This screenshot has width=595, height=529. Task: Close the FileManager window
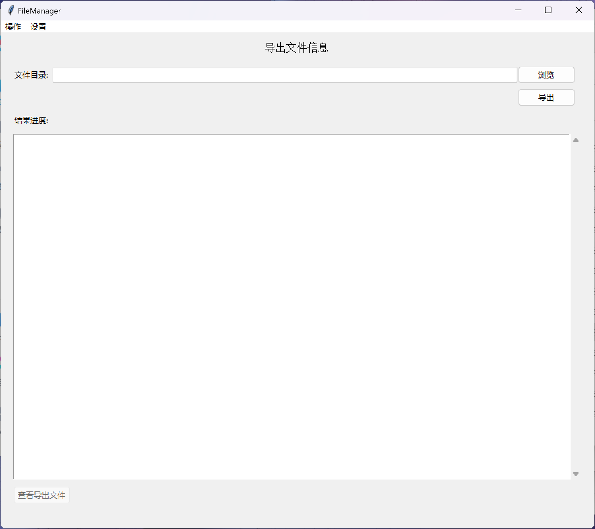click(x=579, y=10)
